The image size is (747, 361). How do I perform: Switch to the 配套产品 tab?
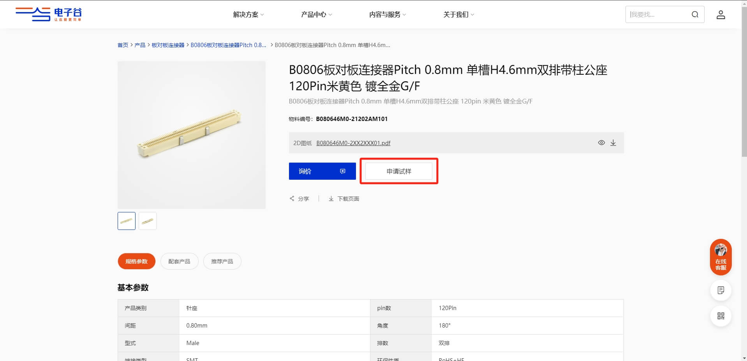point(179,261)
